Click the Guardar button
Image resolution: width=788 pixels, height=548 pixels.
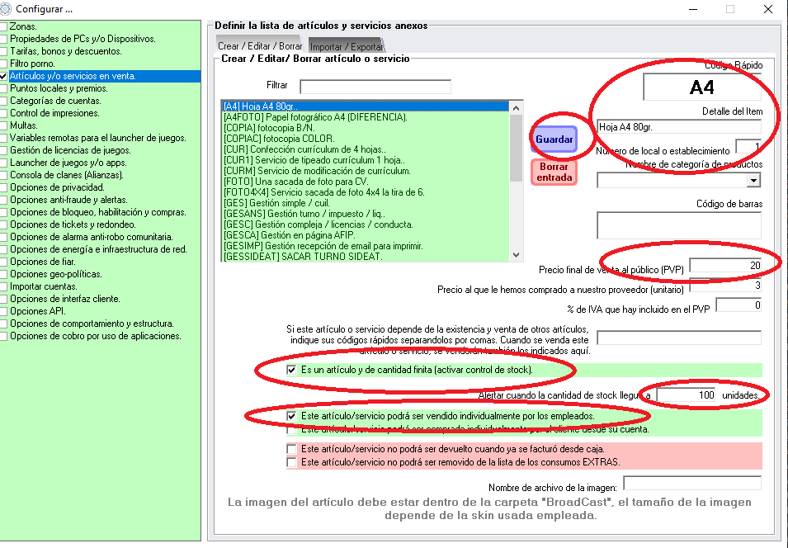pyautogui.click(x=554, y=139)
